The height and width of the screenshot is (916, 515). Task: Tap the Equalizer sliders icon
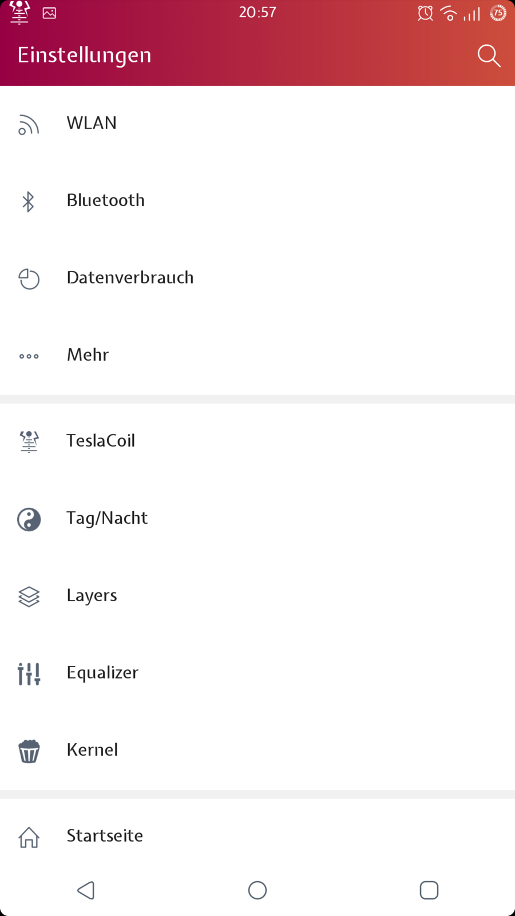[x=29, y=674]
